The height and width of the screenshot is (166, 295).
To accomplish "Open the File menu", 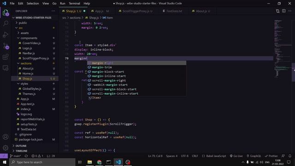I will [12, 3].
